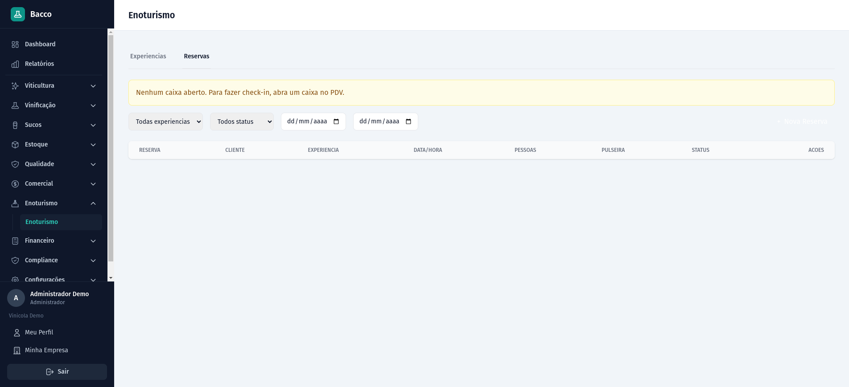Viewport: 849px width, 387px height.
Task: Click the Estoque box icon
Action: point(15,145)
